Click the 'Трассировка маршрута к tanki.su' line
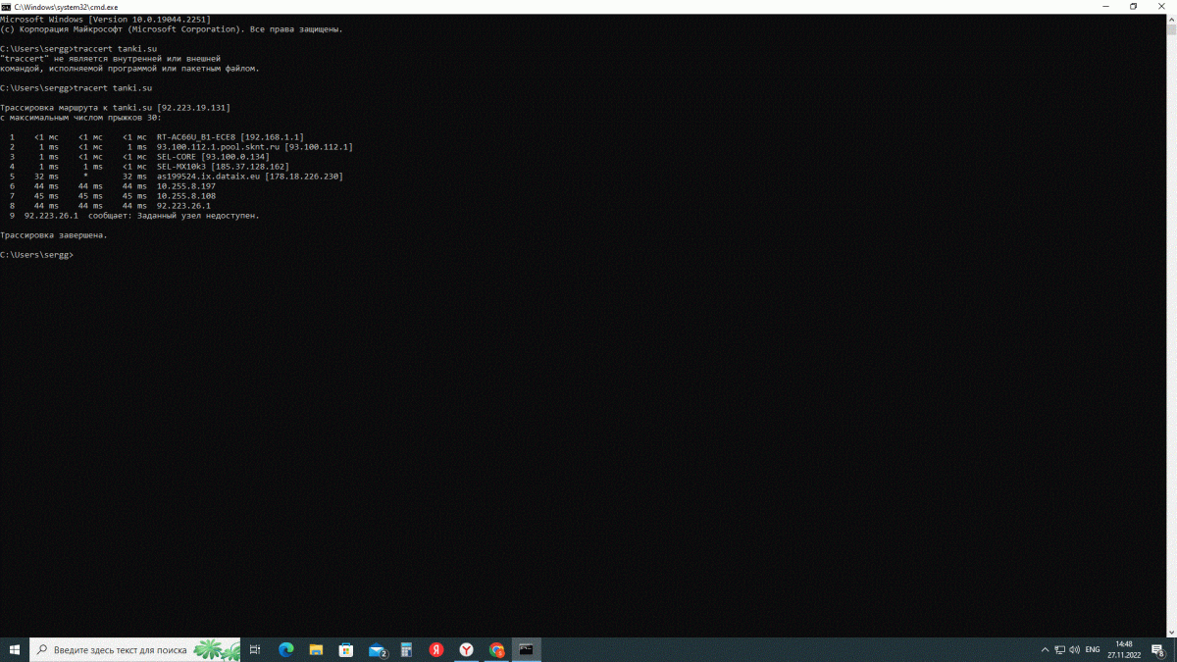Viewport: 1177px width, 662px height. click(x=115, y=108)
